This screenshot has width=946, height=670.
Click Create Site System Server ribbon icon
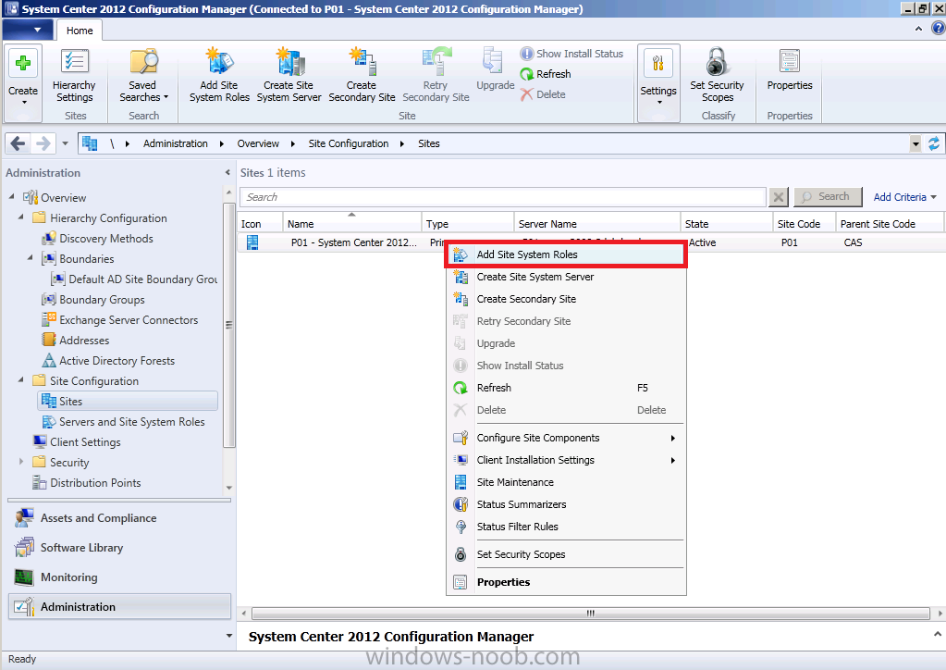click(289, 75)
